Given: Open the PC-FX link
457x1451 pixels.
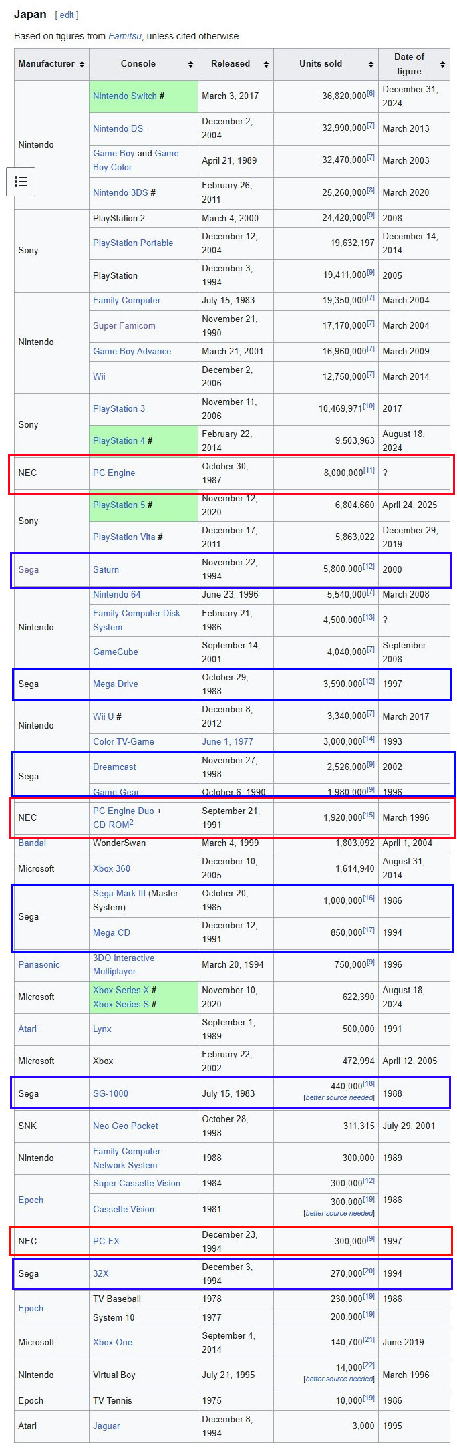Looking at the screenshot, I should pos(106,1241).
